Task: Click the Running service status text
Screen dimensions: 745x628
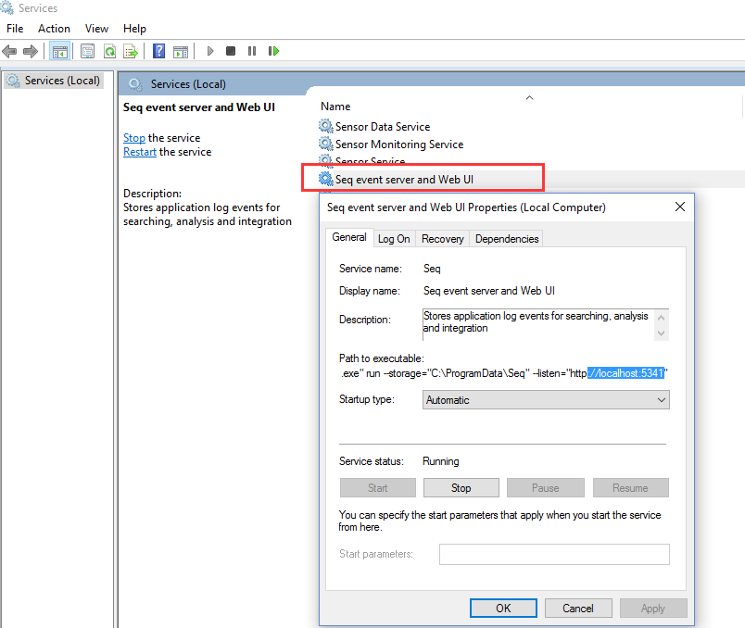Action: pos(441,461)
